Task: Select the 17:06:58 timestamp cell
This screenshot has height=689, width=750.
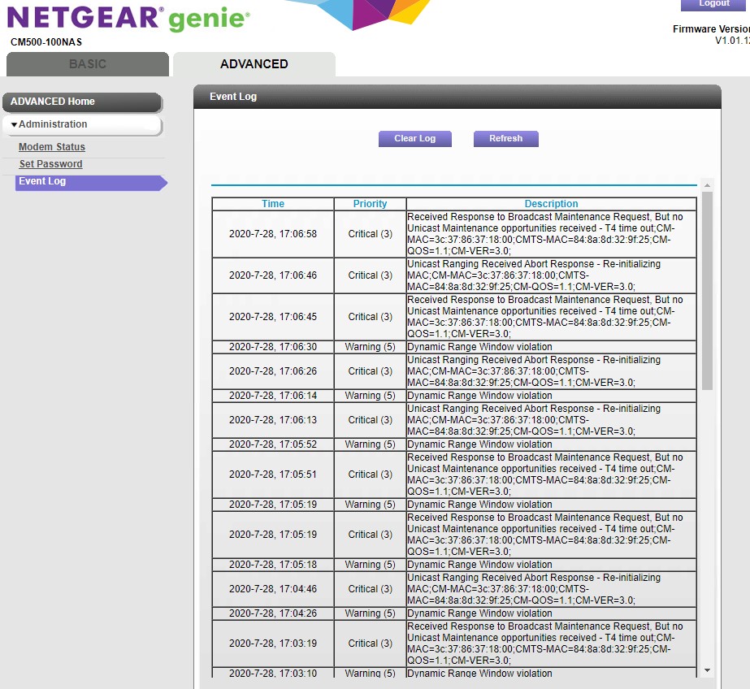Action: [x=273, y=234]
